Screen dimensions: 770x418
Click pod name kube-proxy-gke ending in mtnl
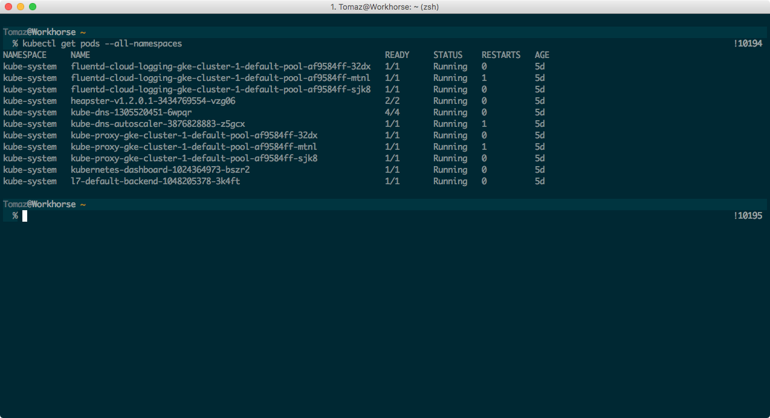[x=194, y=147]
